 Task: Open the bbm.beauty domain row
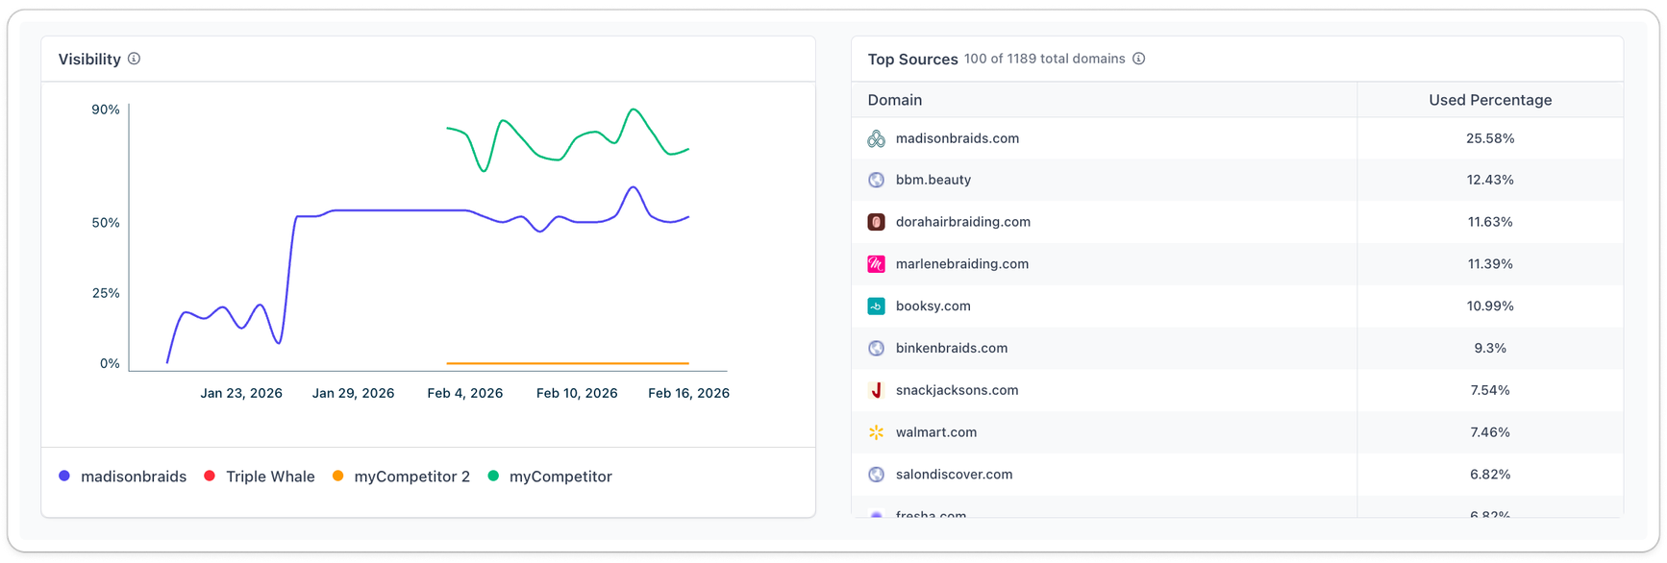(1237, 180)
